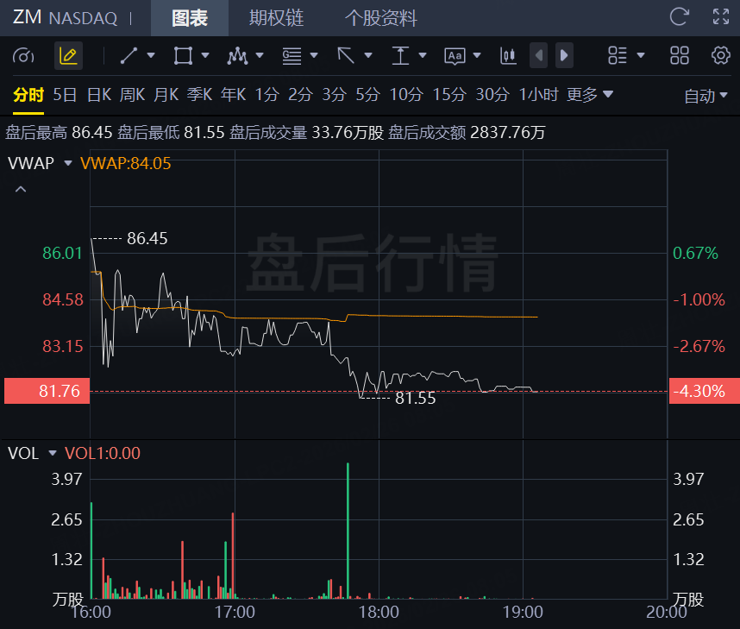The height and width of the screenshot is (629, 740).
Task: Select the arrow drawing tool
Action: (346, 56)
